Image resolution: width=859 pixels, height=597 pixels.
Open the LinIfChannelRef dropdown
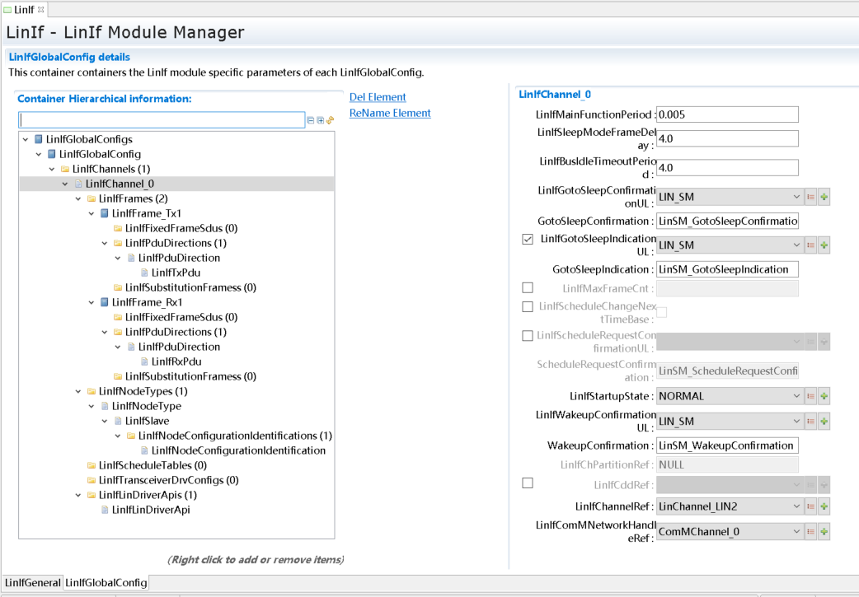point(729,506)
